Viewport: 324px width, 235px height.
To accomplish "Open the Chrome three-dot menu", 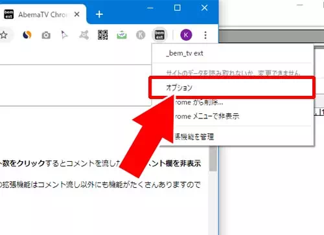I will tap(205, 35).
